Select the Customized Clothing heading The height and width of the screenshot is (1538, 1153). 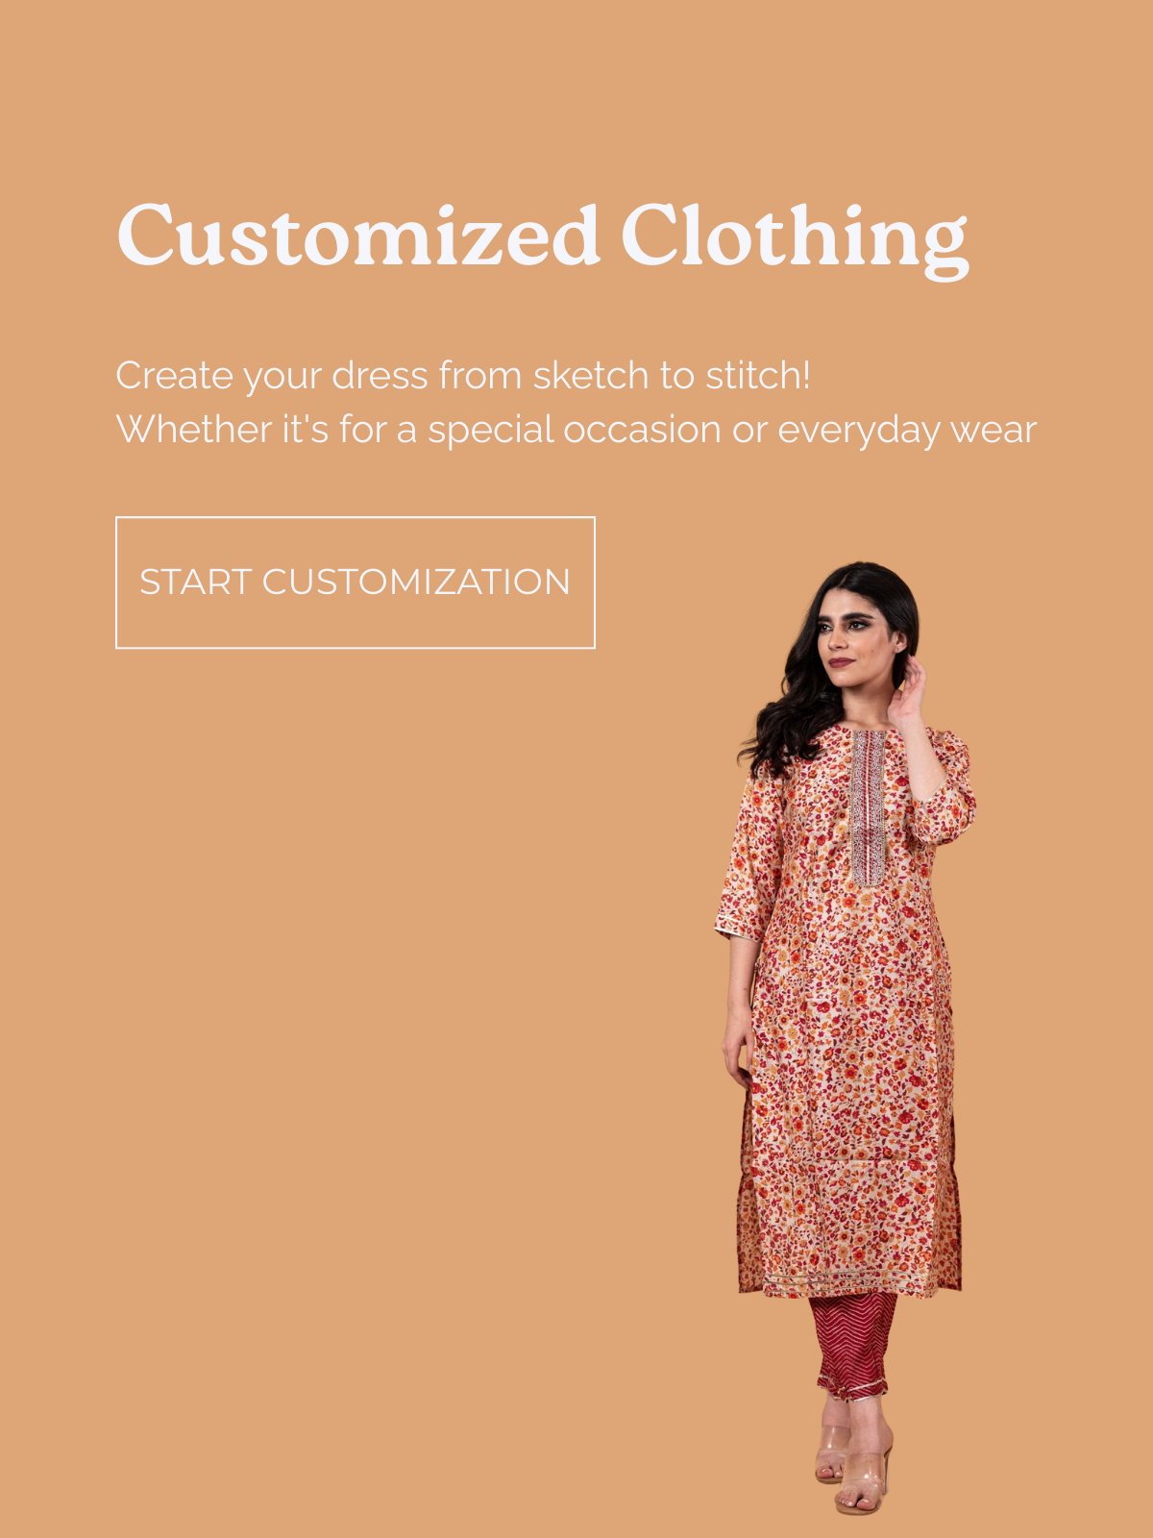[543, 237]
